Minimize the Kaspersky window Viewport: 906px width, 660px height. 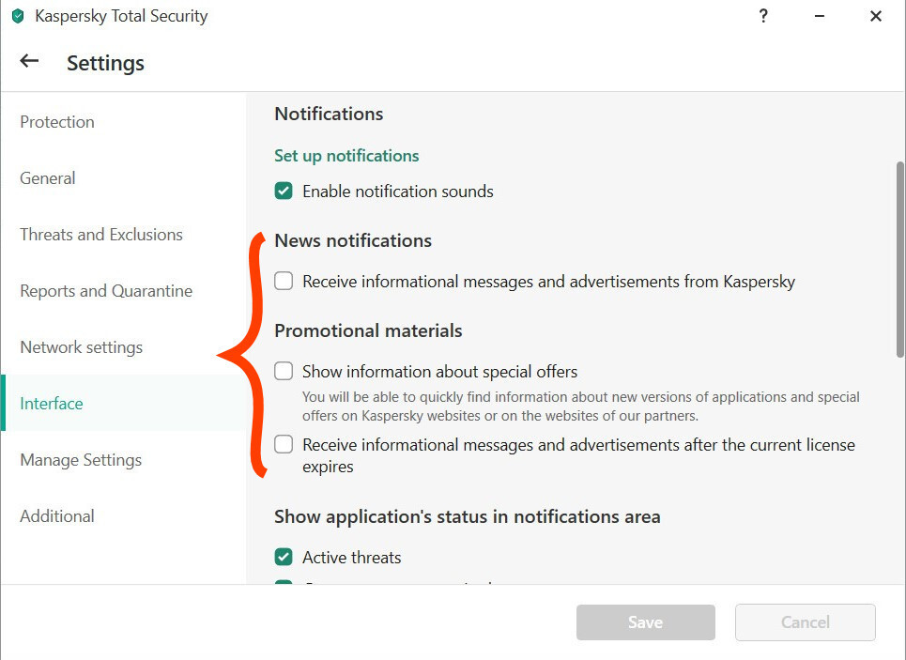point(820,16)
